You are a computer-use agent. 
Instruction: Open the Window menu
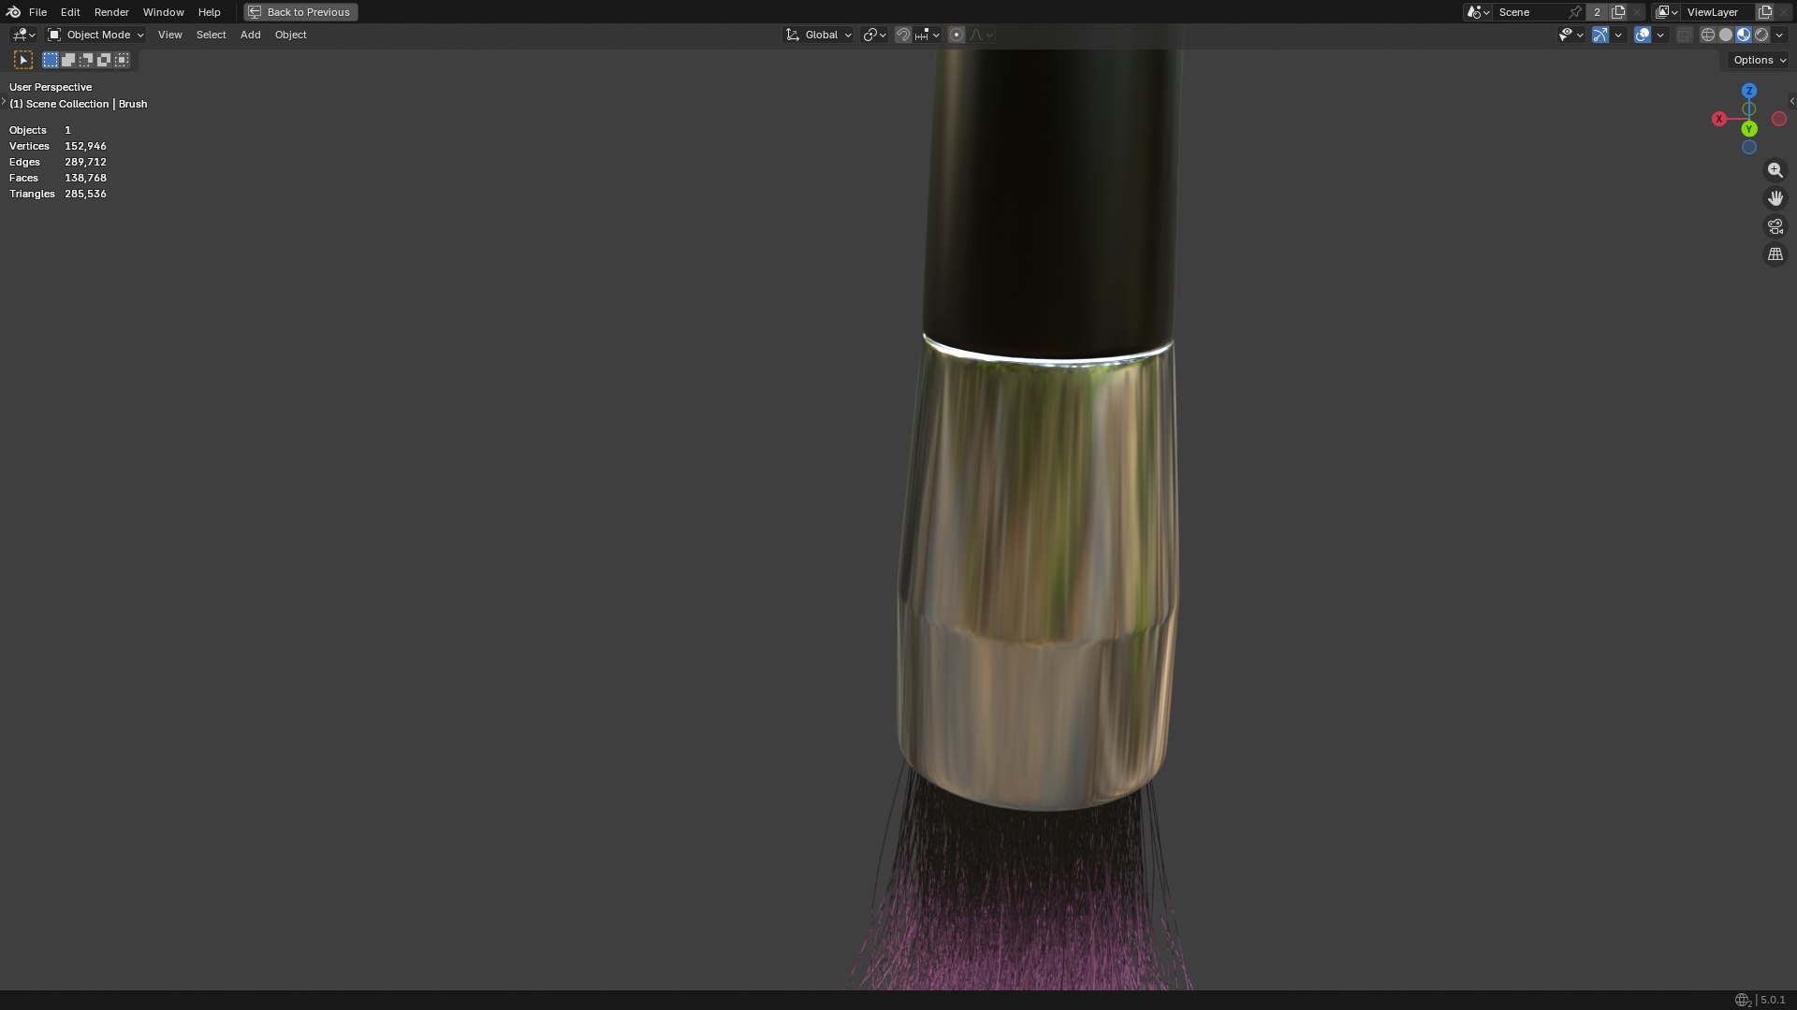(163, 12)
